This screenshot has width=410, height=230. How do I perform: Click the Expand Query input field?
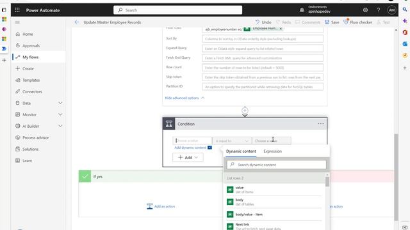click(x=263, y=49)
